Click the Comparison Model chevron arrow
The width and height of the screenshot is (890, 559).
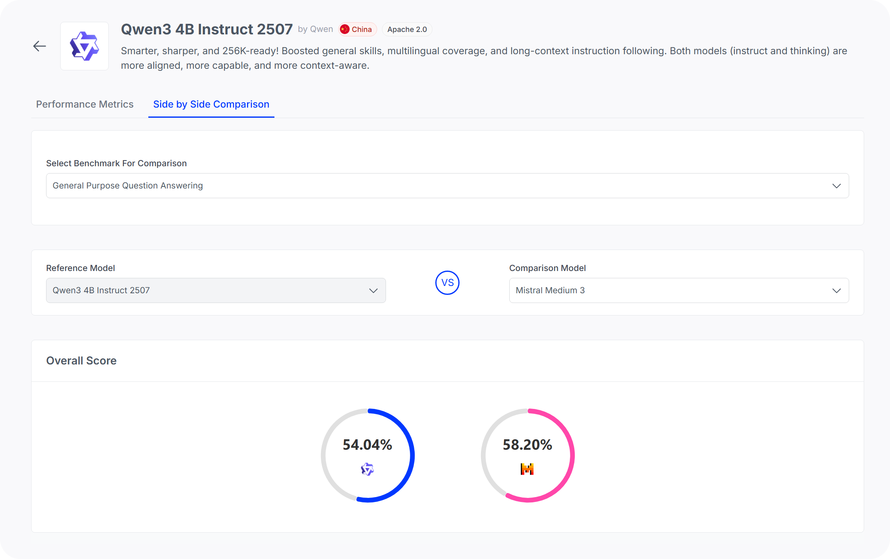pyautogui.click(x=836, y=291)
